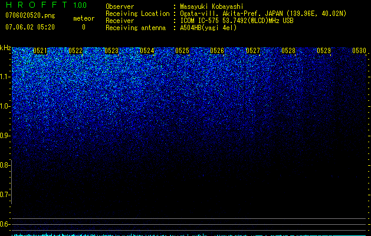Click the A504HB(yagi 4el) antenna text
The height and width of the screenshot is (236, 371).
click(x=208, y=28)
